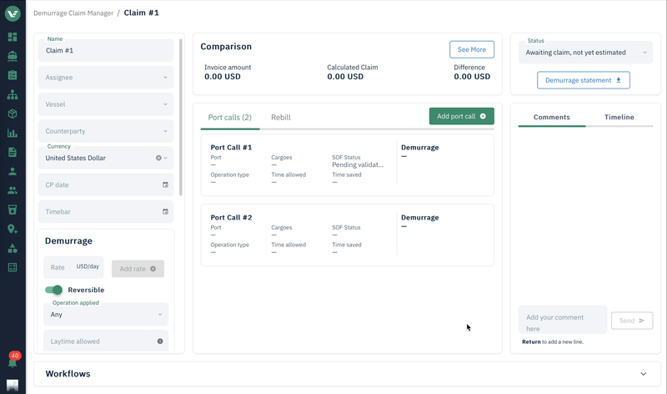Expand the Workflows section
667x394 pixels.
pyautogui.click(x=643, y=374)
